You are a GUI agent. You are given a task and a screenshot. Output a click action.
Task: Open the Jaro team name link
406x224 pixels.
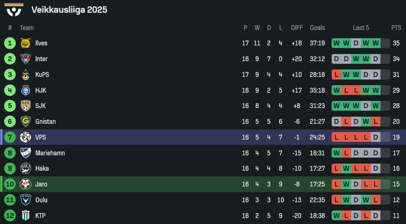pos(41,184)
